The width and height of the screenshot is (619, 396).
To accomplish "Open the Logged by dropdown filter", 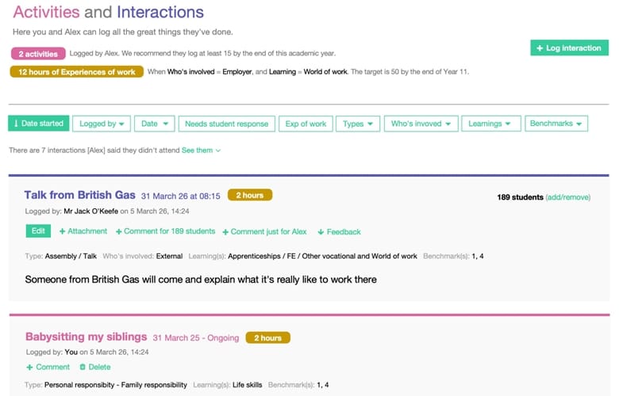I will coord(102,124).
